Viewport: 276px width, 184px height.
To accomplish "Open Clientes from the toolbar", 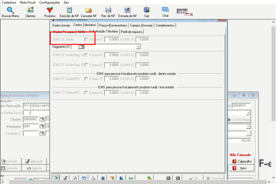I will [x=30, y=10].
